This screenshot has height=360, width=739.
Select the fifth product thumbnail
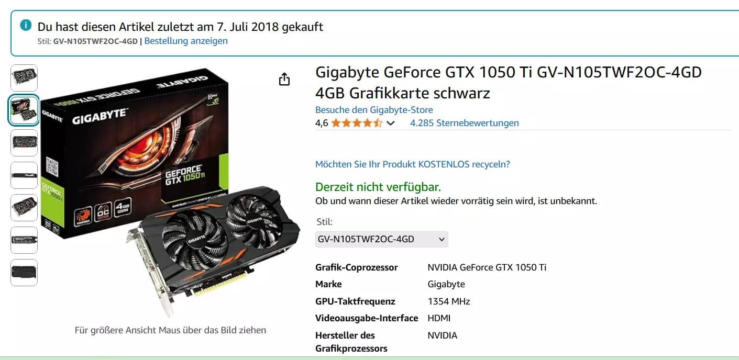pyautogui.click(x=24, y=208)
